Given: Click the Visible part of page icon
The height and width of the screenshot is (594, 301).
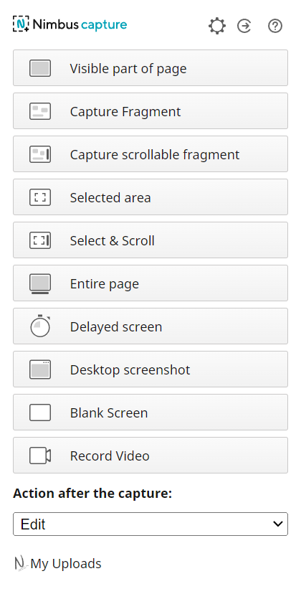Looking at the screenshot, I should coord(40,68).
